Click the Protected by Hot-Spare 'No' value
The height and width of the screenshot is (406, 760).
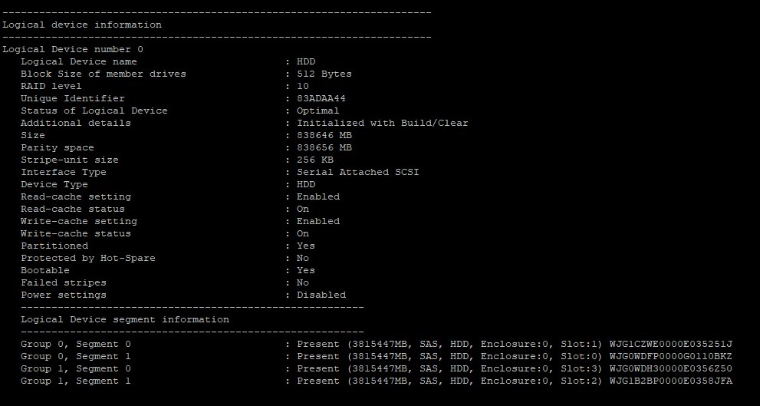(x=303, y=258)
